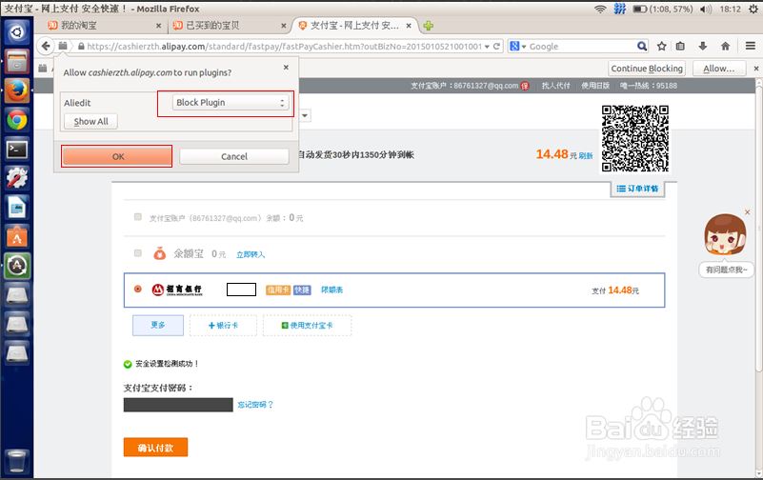This screenshot has width=763, height=480.
Task: Click the Wi-Fi network indicator
Action: [600, 9]
